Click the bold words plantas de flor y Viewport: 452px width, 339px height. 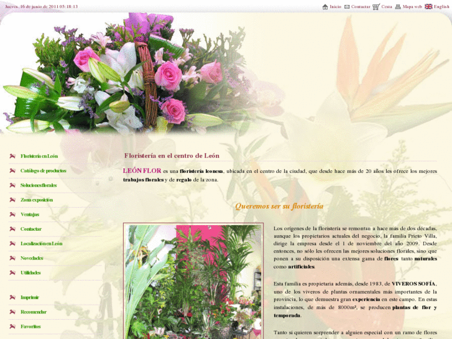pos(415,307)
